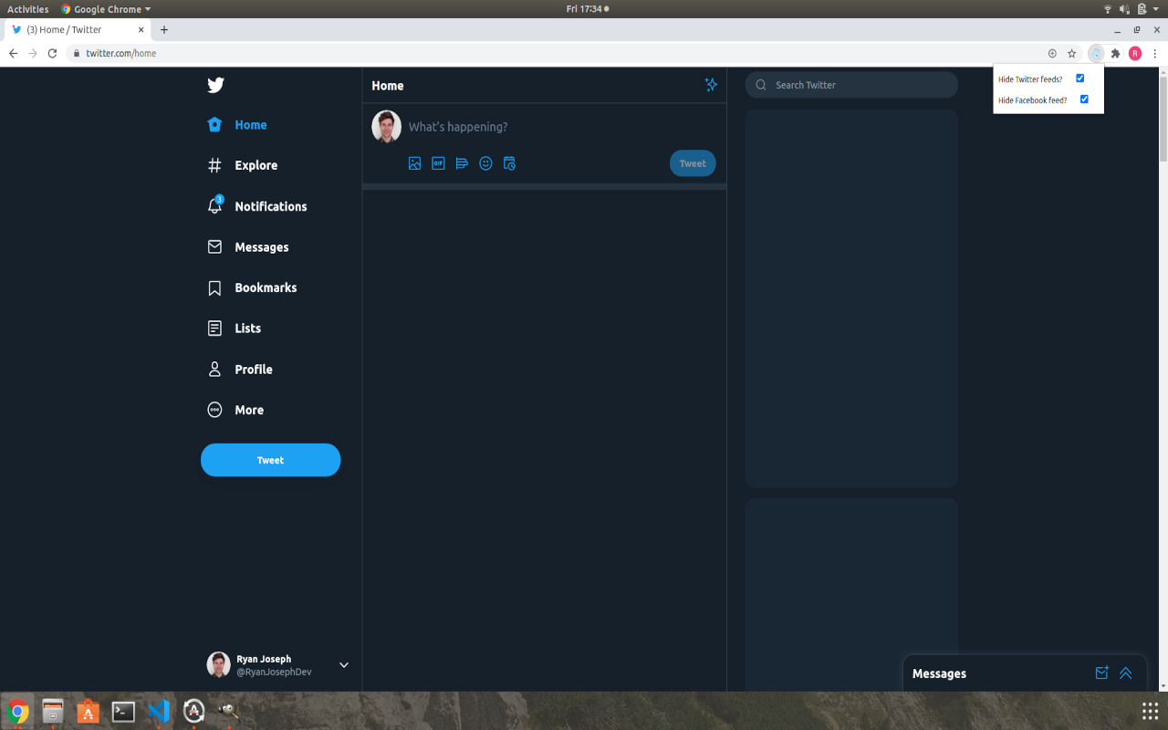The height and width of the screenshot is (730, 1168).
Task: Expand the Messages drawer
Action: click(x=1125, y=673)
